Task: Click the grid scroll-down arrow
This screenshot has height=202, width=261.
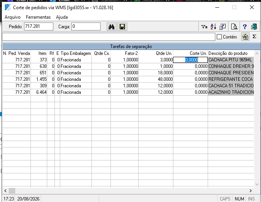Action: pos(257,184)
